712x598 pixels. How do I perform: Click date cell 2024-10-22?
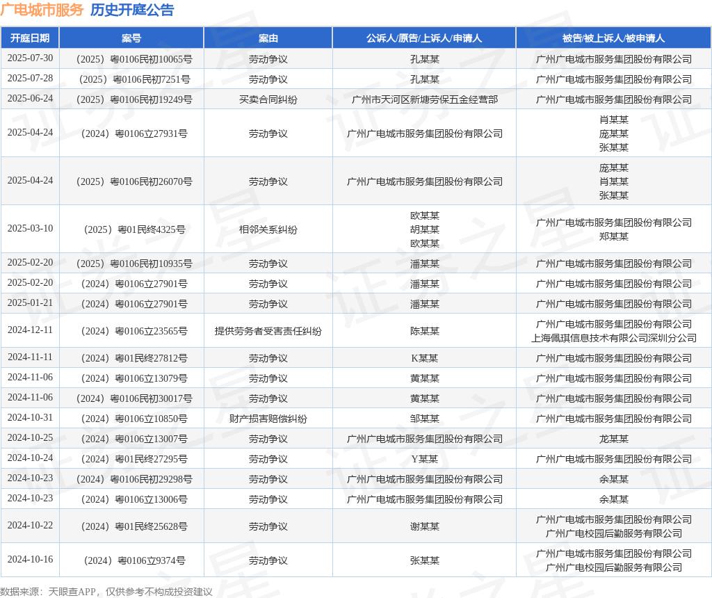click(30, 526)
